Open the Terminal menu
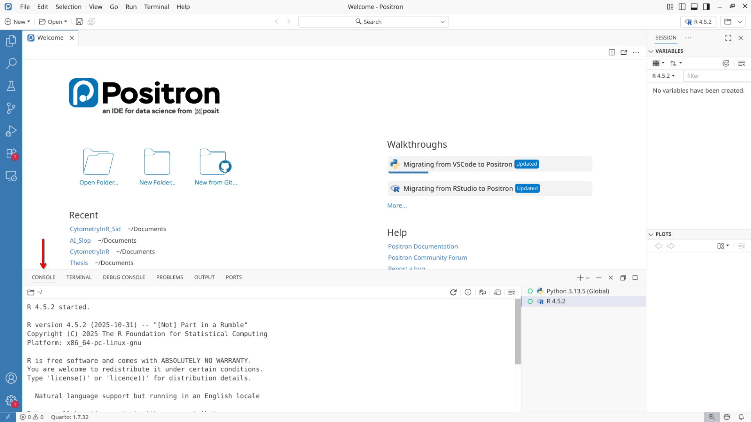 coord(156,7)
